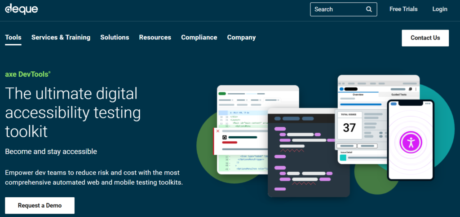Click the Request a Demo button
Screen dimensions: 460x217
[x=40, y=205]
